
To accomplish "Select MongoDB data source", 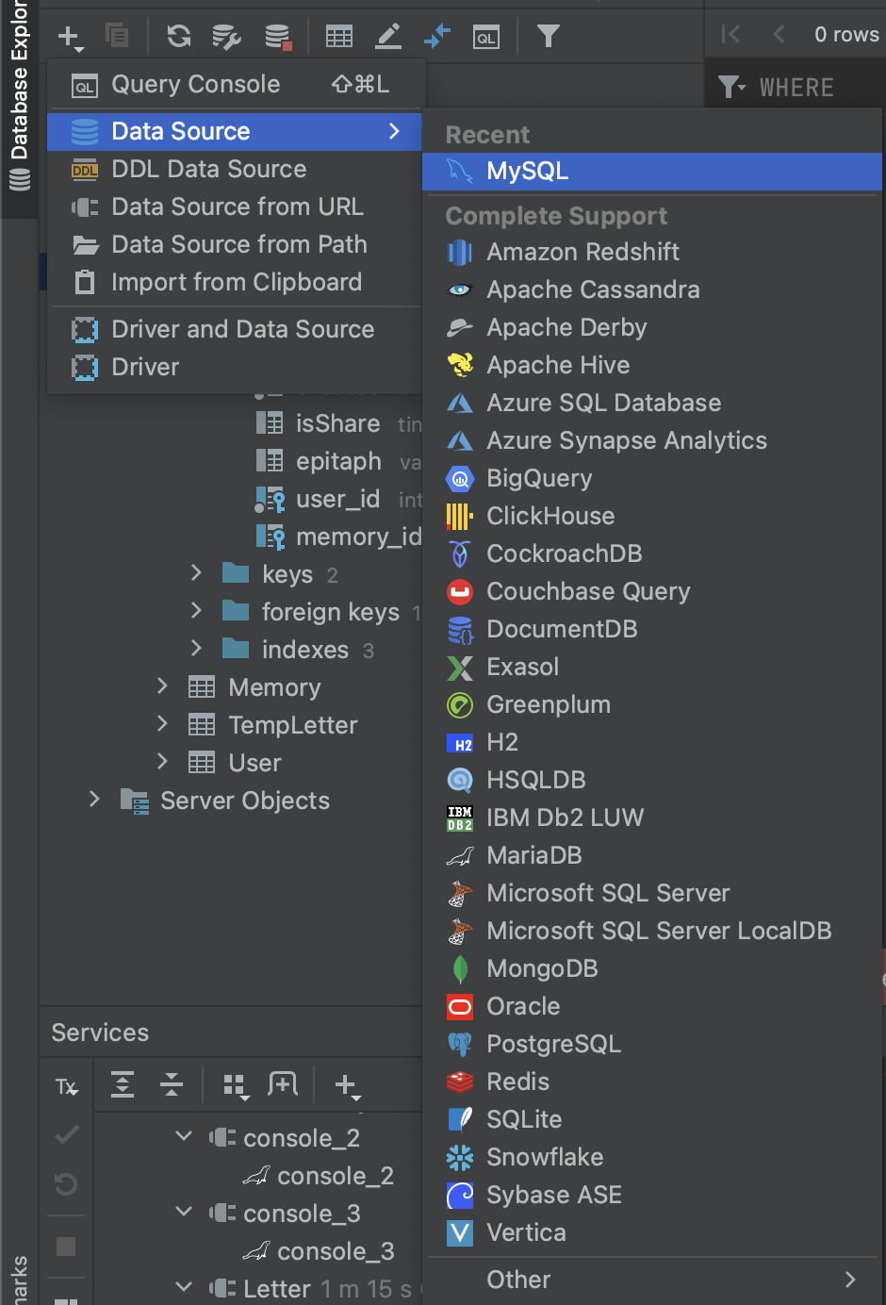I will (x=652, y=968).
